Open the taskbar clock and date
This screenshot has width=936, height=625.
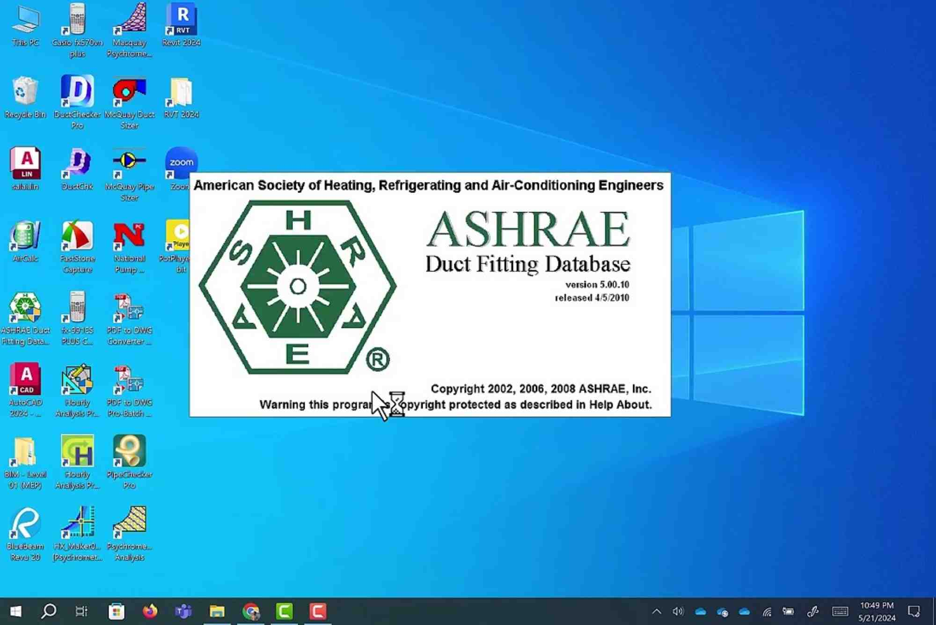pyautogui.click(x=877, y=611)
